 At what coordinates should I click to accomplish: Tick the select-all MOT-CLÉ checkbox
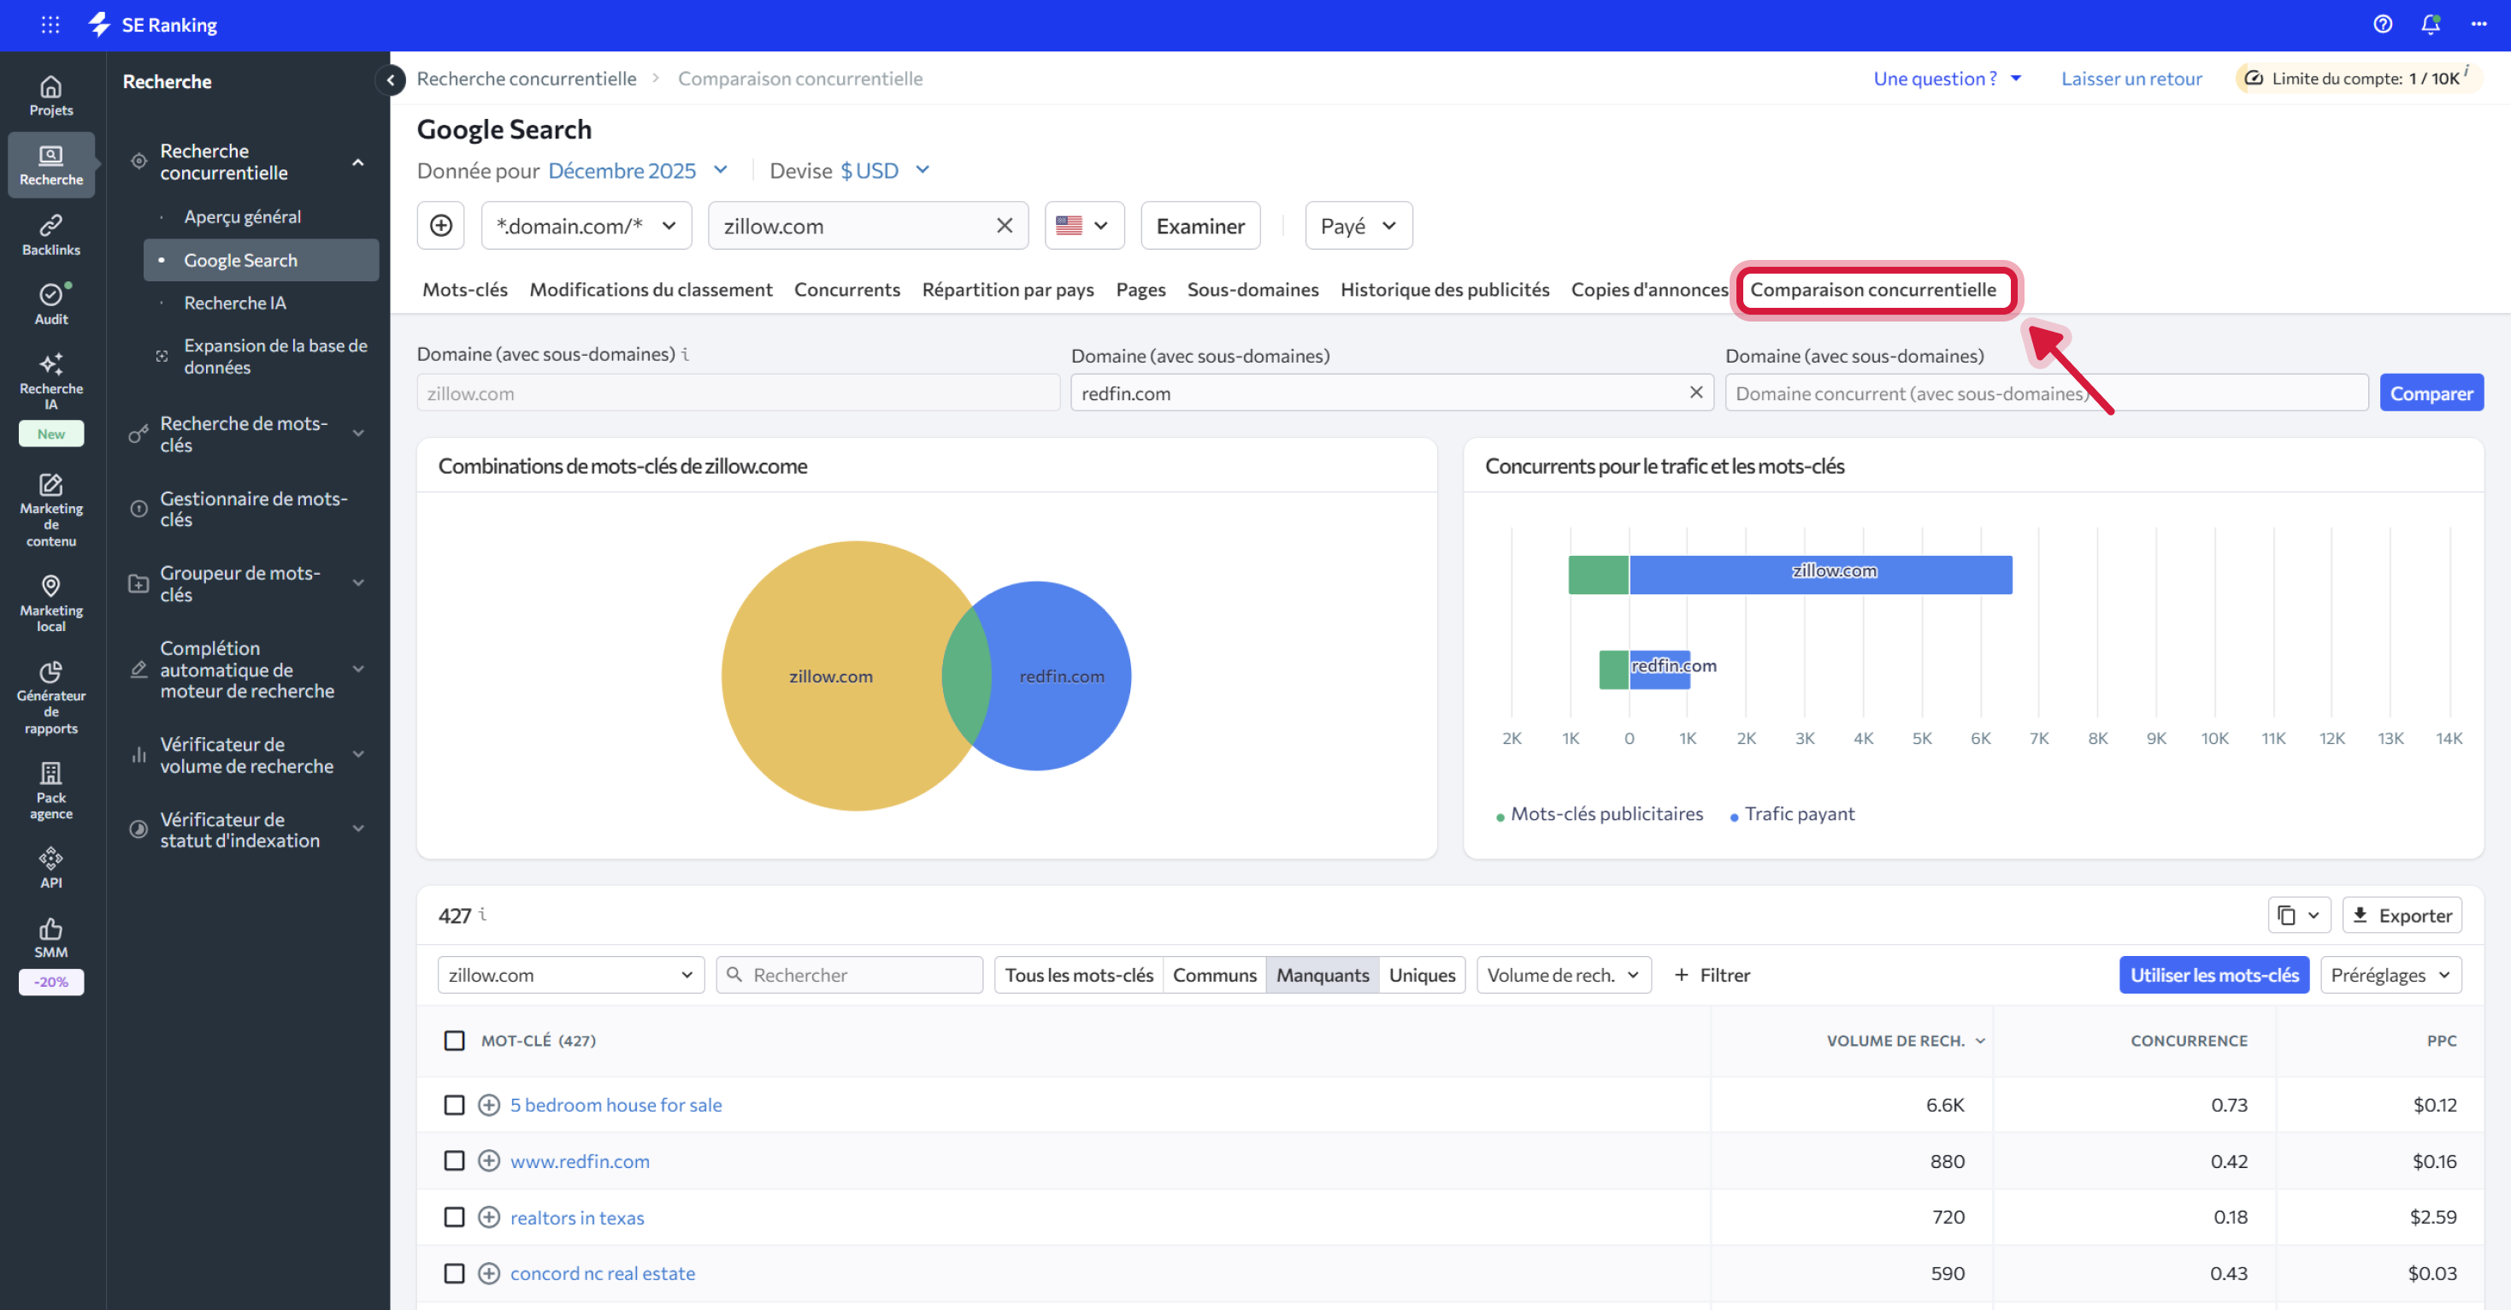point(454,1040)
